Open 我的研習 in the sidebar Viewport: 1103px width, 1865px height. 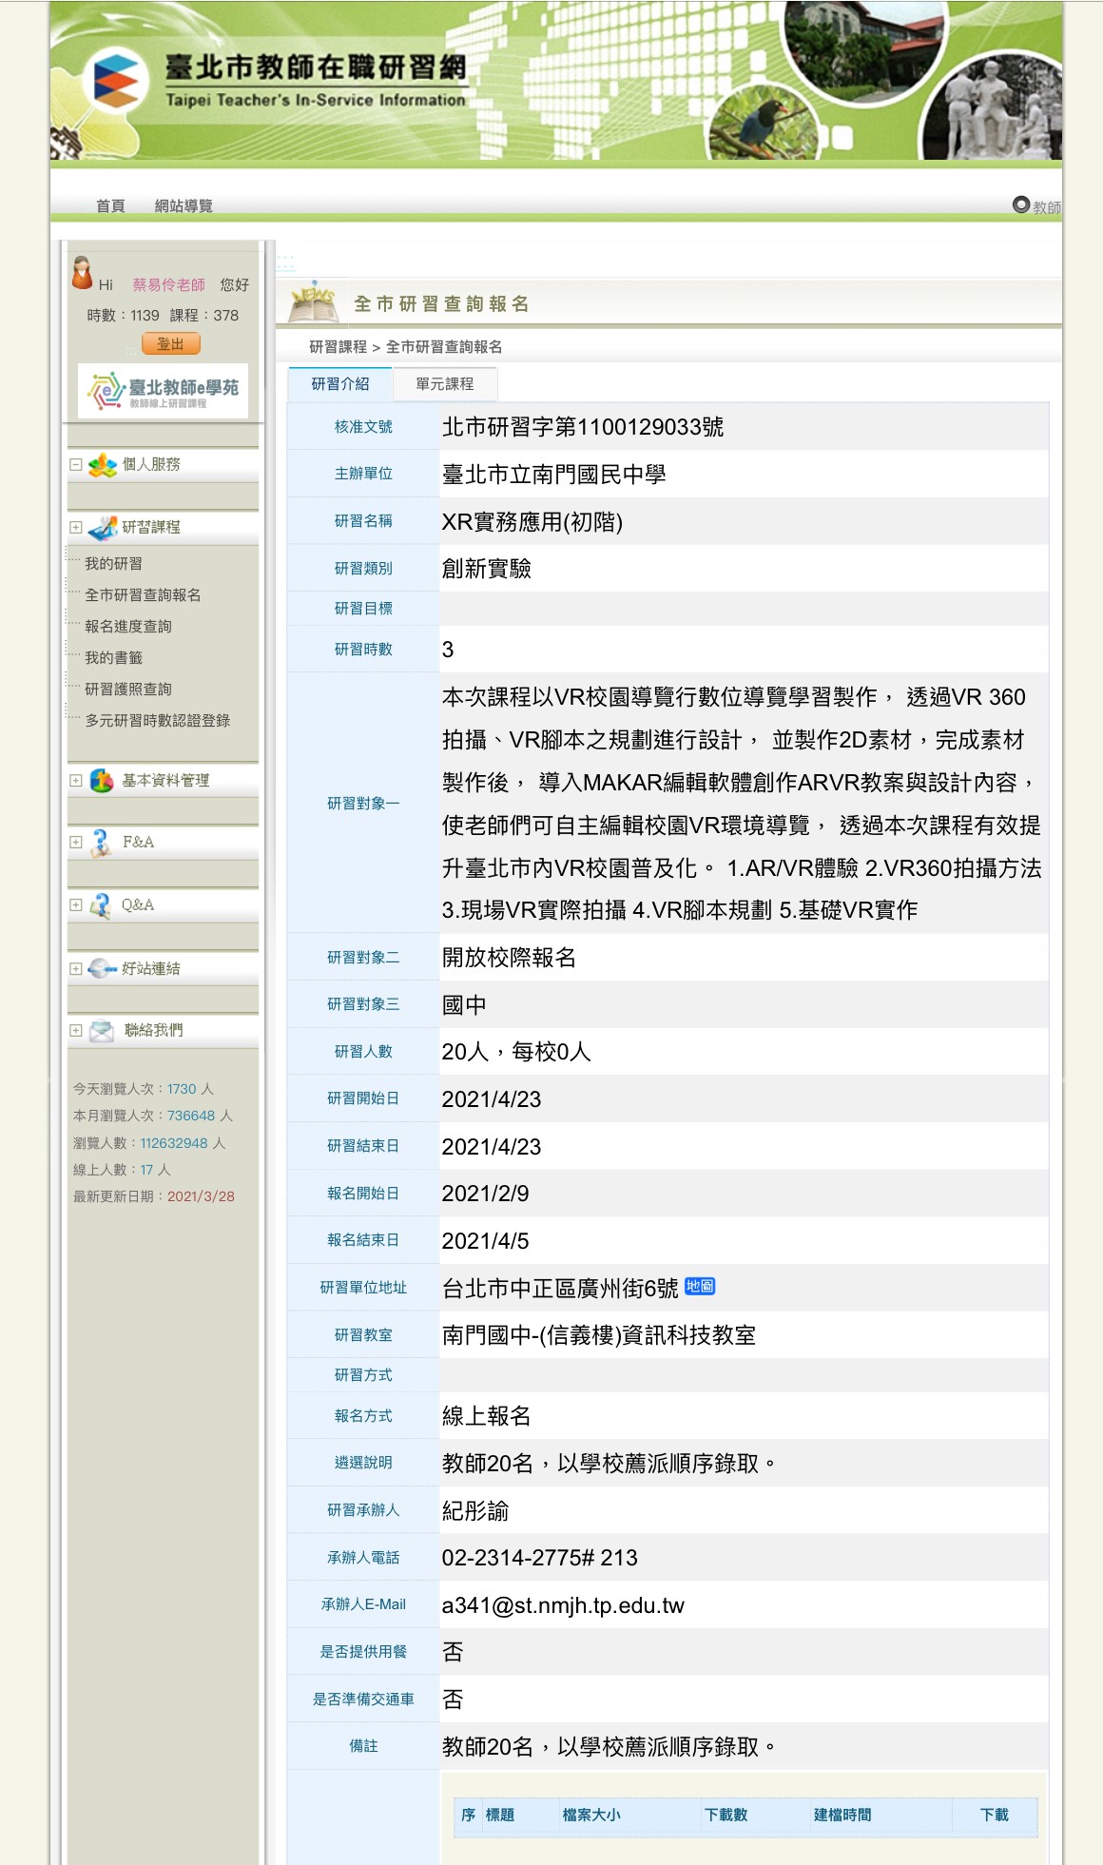113,564
